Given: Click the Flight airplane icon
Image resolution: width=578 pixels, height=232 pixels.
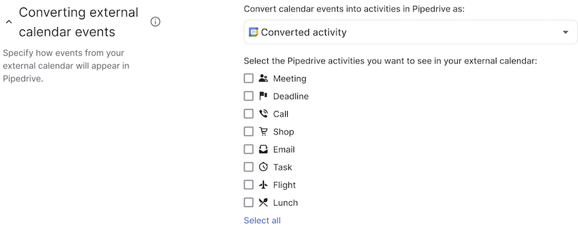Looking at the screenshot, I should click(263, 185).
